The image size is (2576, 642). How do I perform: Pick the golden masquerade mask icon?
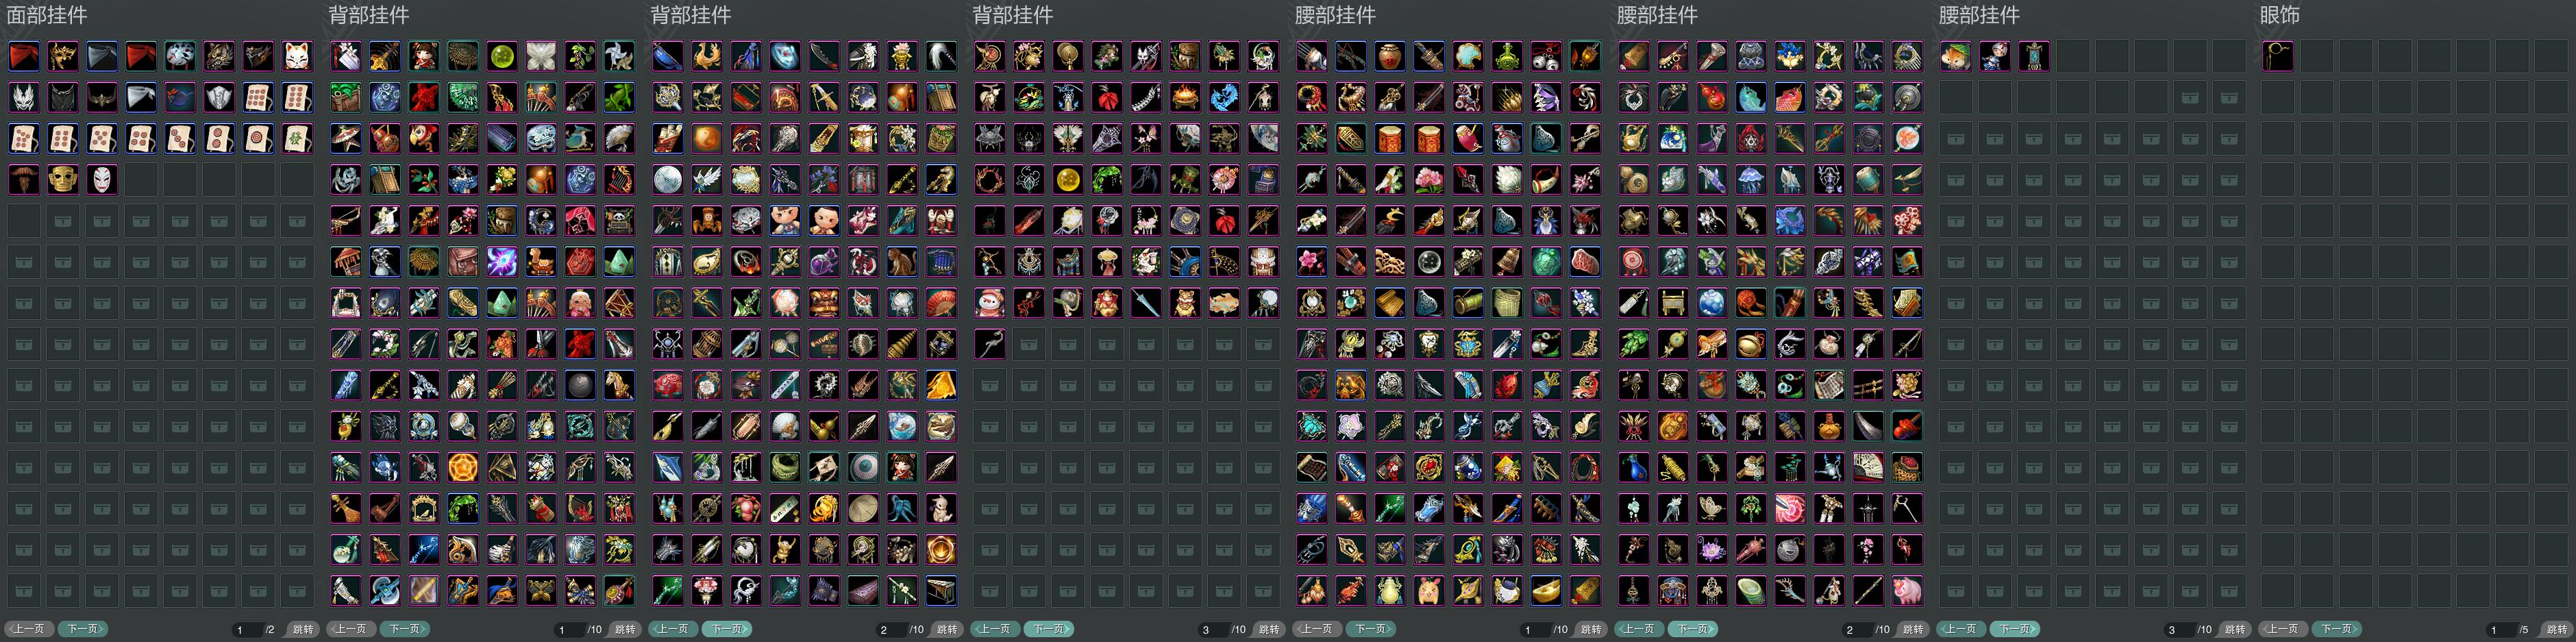point(63,56)
